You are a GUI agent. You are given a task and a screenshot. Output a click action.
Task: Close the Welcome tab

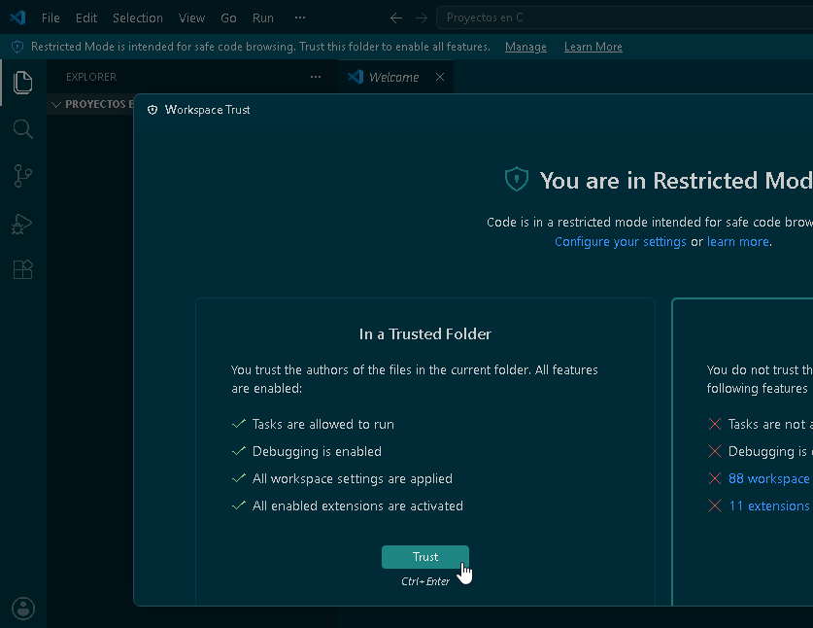pos(440,77)
